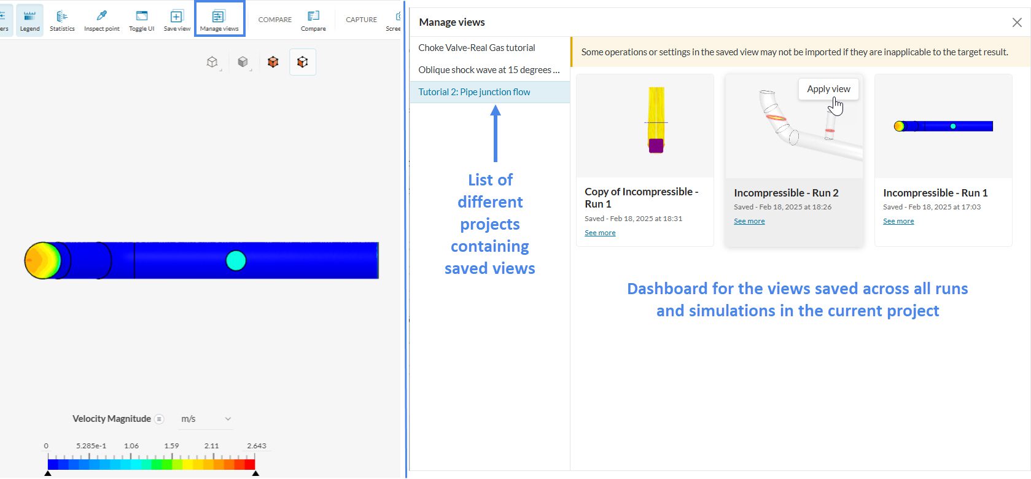
Task: Click the Toggle UI icon
Action: [x=142, y=20]
